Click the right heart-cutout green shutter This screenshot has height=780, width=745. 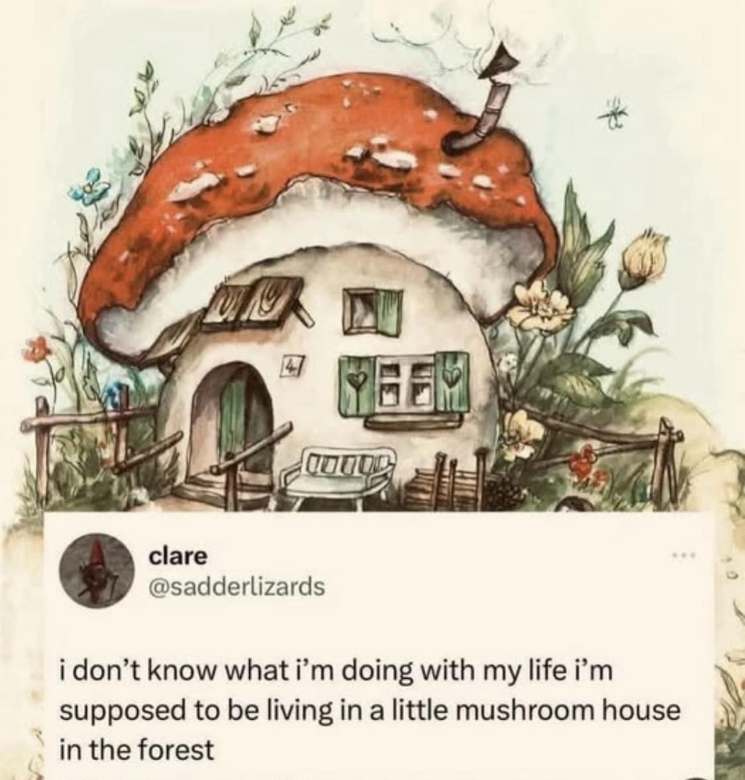pyautogui.click(x=452, y=382)
